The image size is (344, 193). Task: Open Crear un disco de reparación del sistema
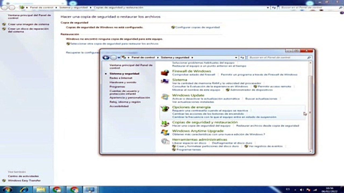click(x=28, y=30)
